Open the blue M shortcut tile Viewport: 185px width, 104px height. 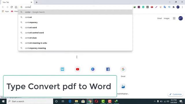tap(62, 69)
